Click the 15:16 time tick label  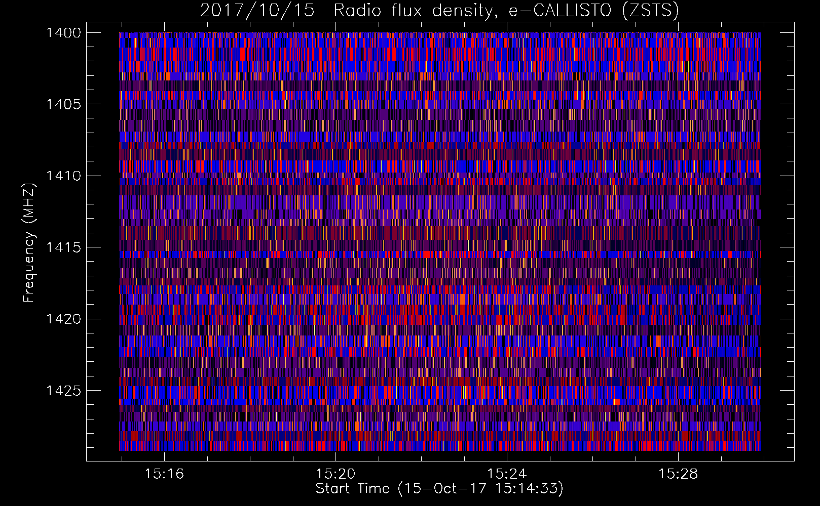click(x=164, y=474)
